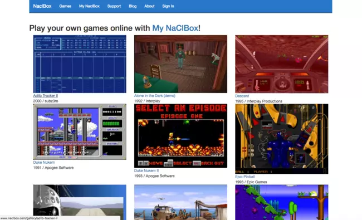The width and height of the screenshot is (362, 220).
Task: Open the Games menu item
Action: coord(65,6)
